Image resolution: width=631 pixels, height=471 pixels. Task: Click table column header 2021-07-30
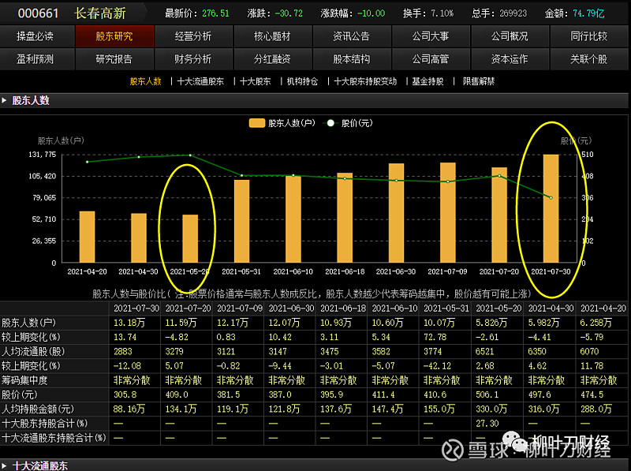click(x=136, y=308)
